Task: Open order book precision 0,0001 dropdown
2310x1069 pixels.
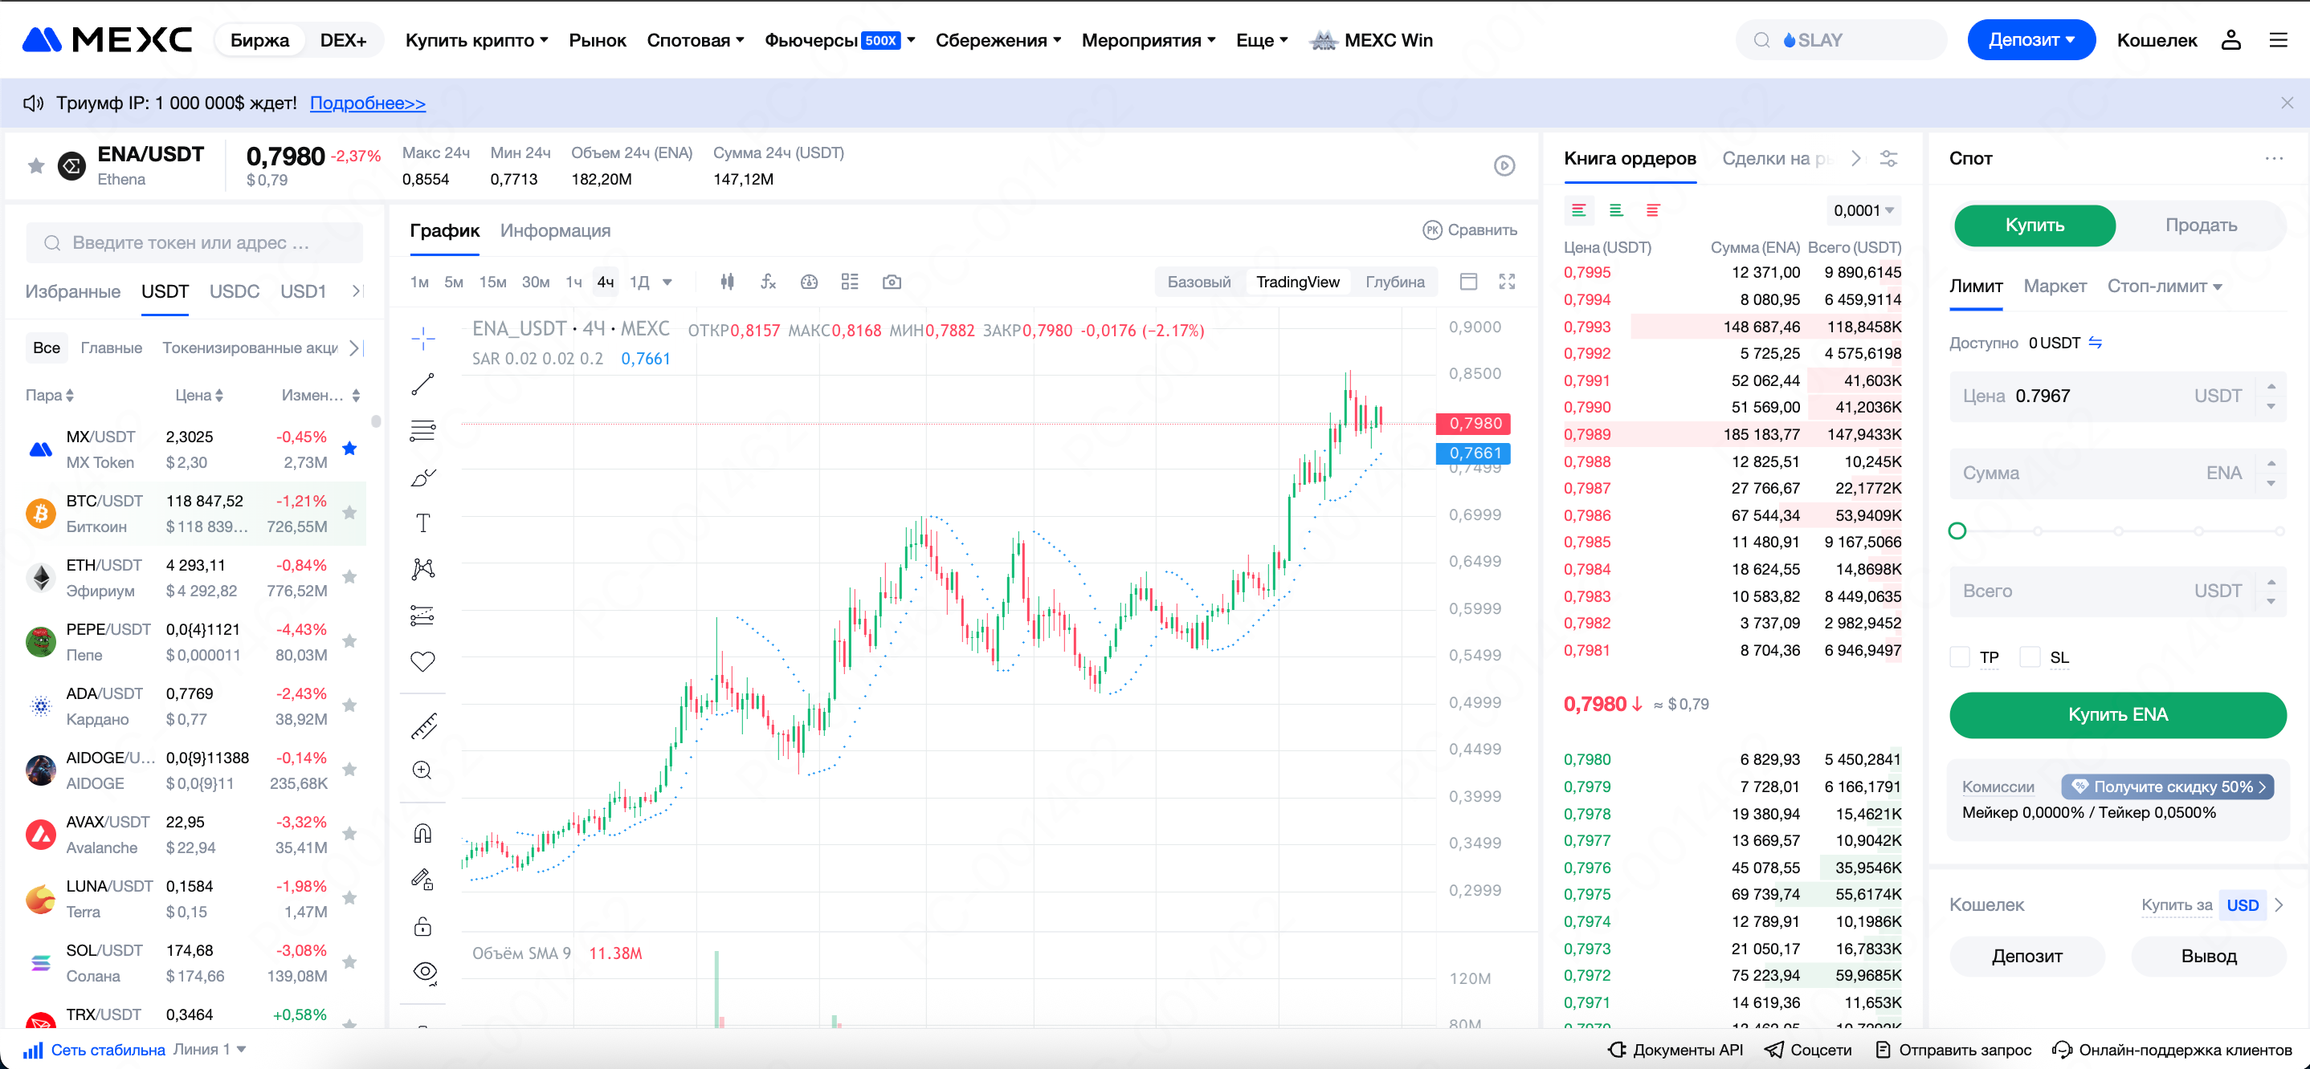Action: tap(1863, 210)
